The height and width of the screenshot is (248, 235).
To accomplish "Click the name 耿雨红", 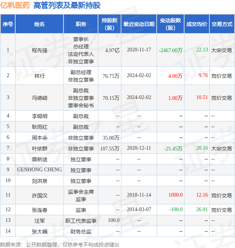I will click(40, 127).
